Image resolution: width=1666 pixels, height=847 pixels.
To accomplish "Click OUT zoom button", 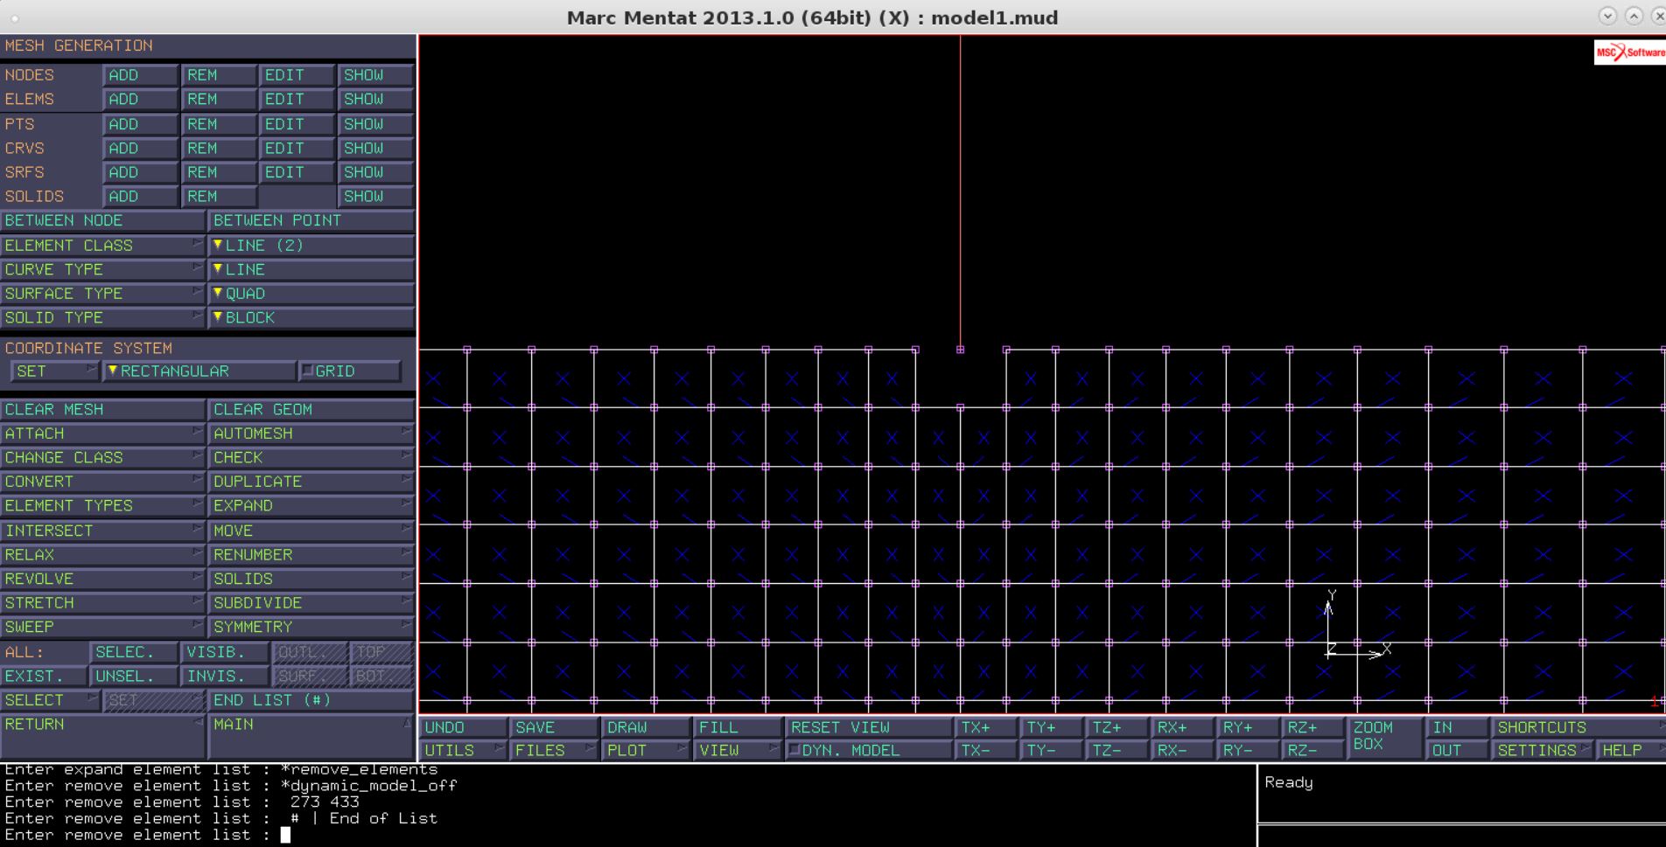I will point(1458,750).
